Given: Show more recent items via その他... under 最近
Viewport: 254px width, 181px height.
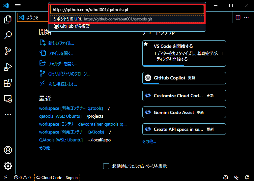Looking at the screenshot, I should click(46, 148).
